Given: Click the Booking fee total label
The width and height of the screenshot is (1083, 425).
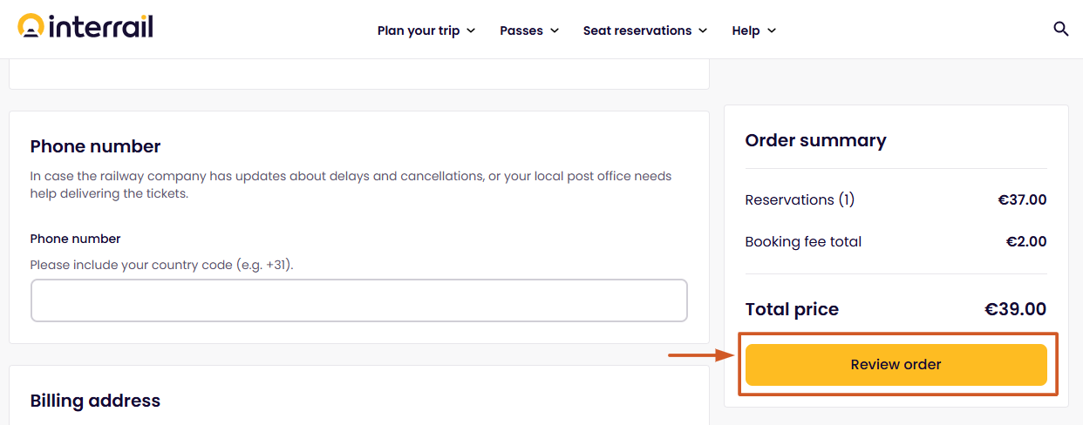Looking at the screenshot, I should point(803,241).
